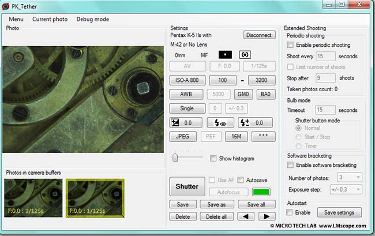This screenshot has width=375, height=236.
Task: Open the Current photo menu
Action: (x=50, y=19)
